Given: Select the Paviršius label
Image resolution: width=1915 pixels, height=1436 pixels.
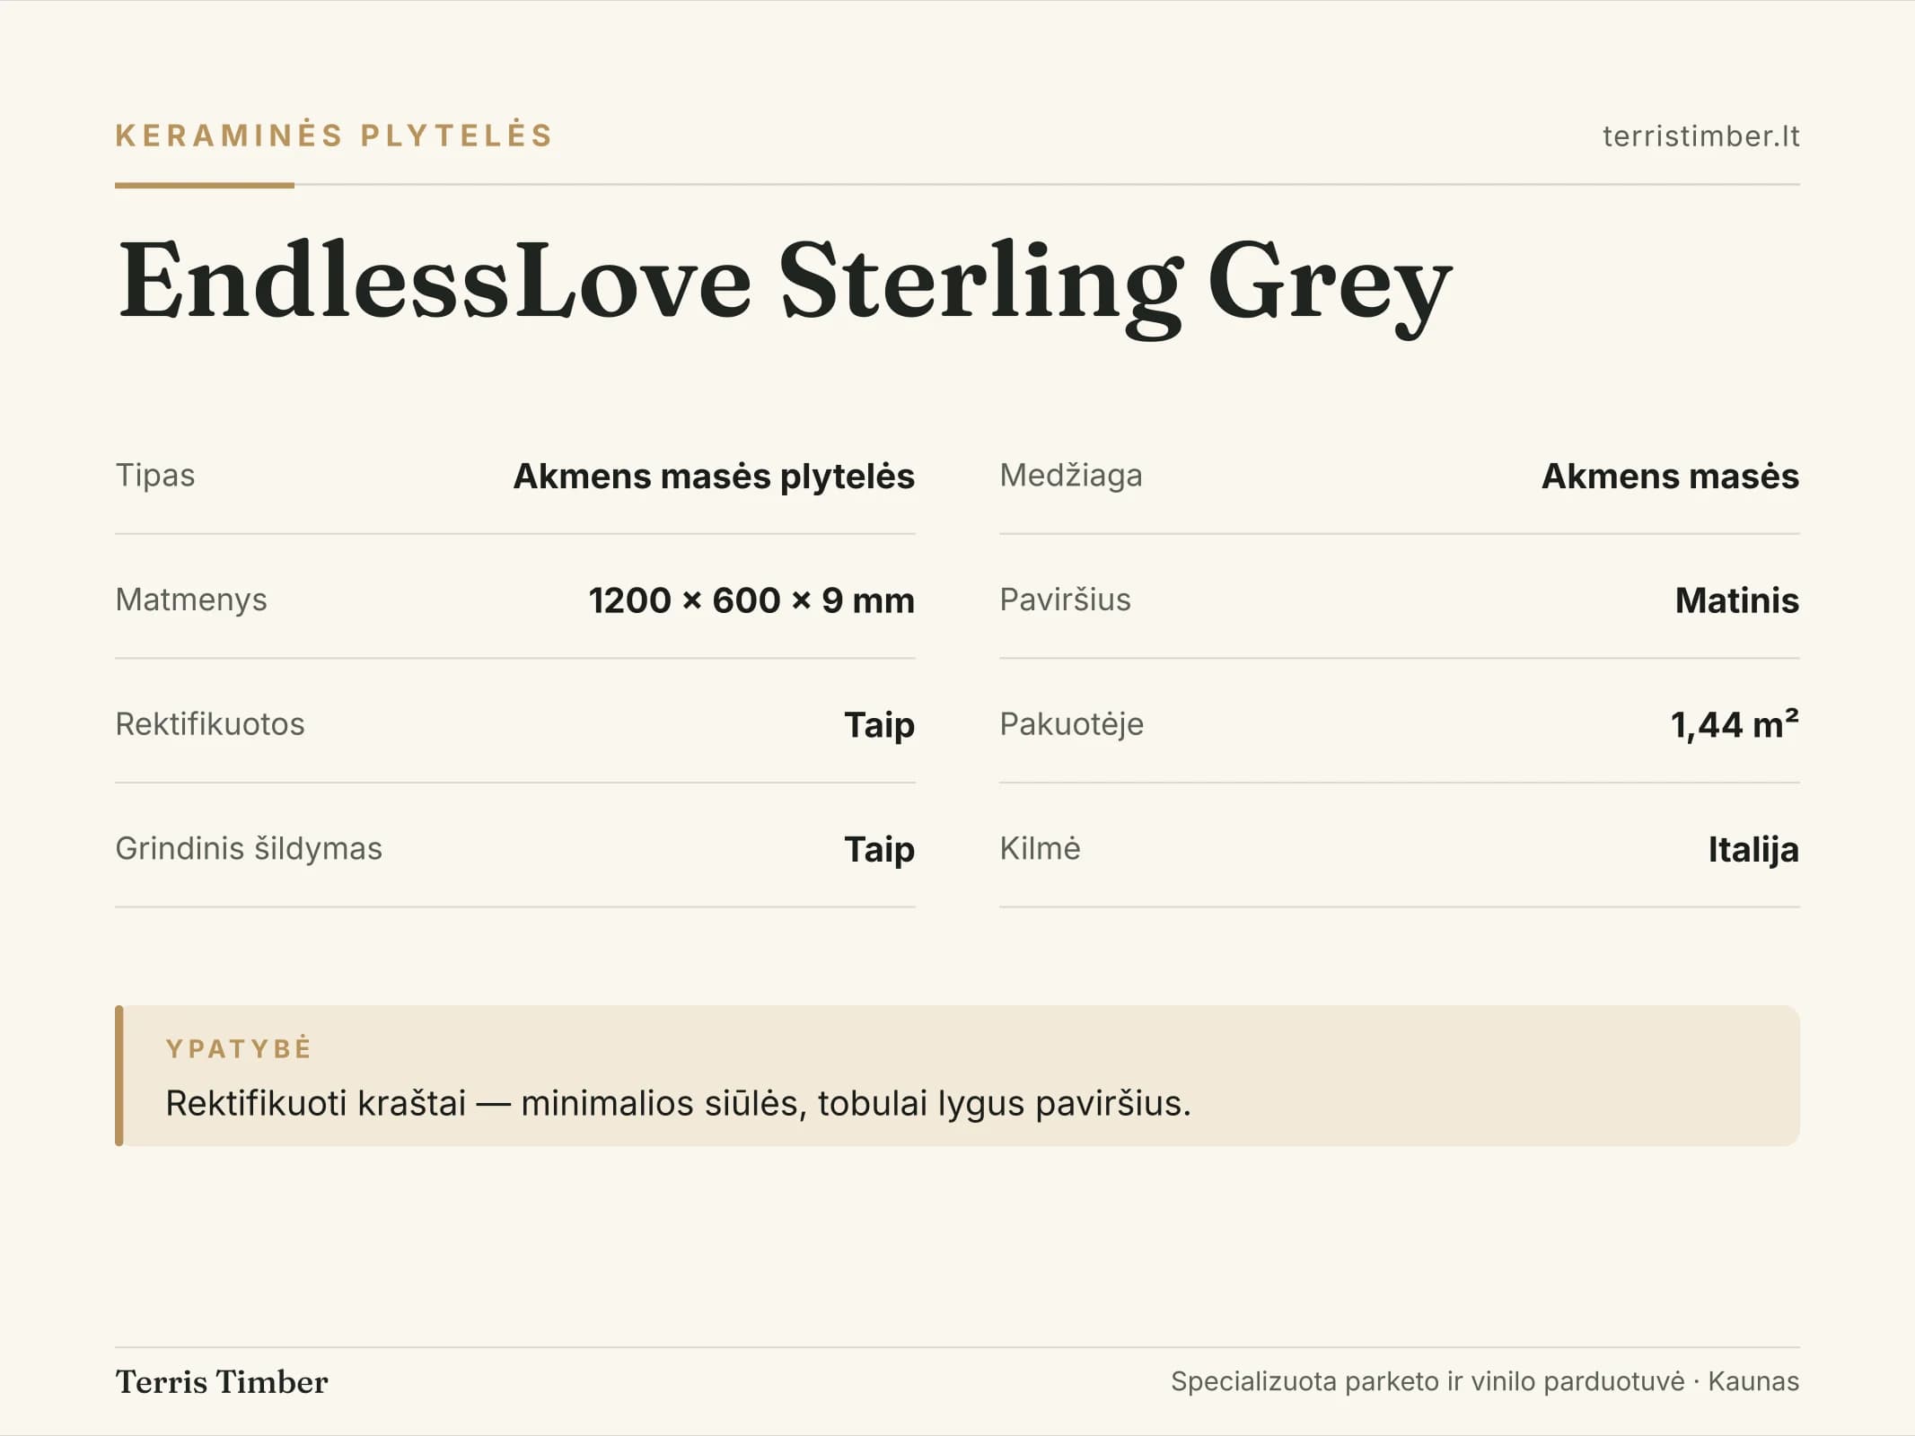Looking at the screenshot, I should tap(1065, 600).
